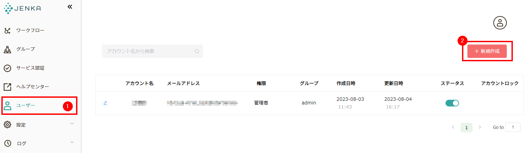Click the サービス認証 checkmark icon
531x153 pixels.
pos(7,68)
